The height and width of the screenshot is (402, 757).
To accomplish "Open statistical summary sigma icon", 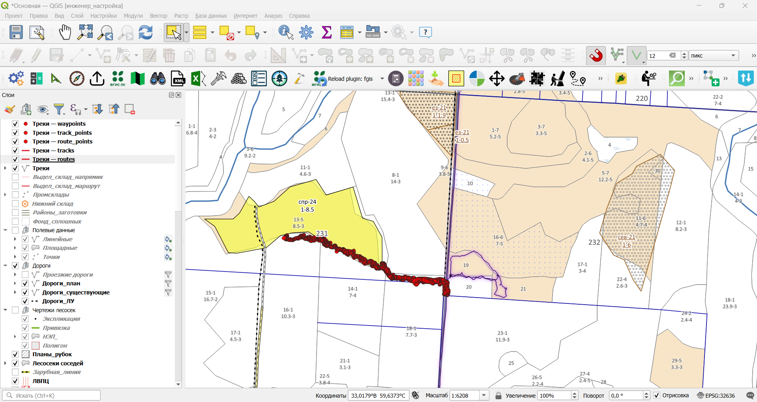I will [x=327, y=32].
